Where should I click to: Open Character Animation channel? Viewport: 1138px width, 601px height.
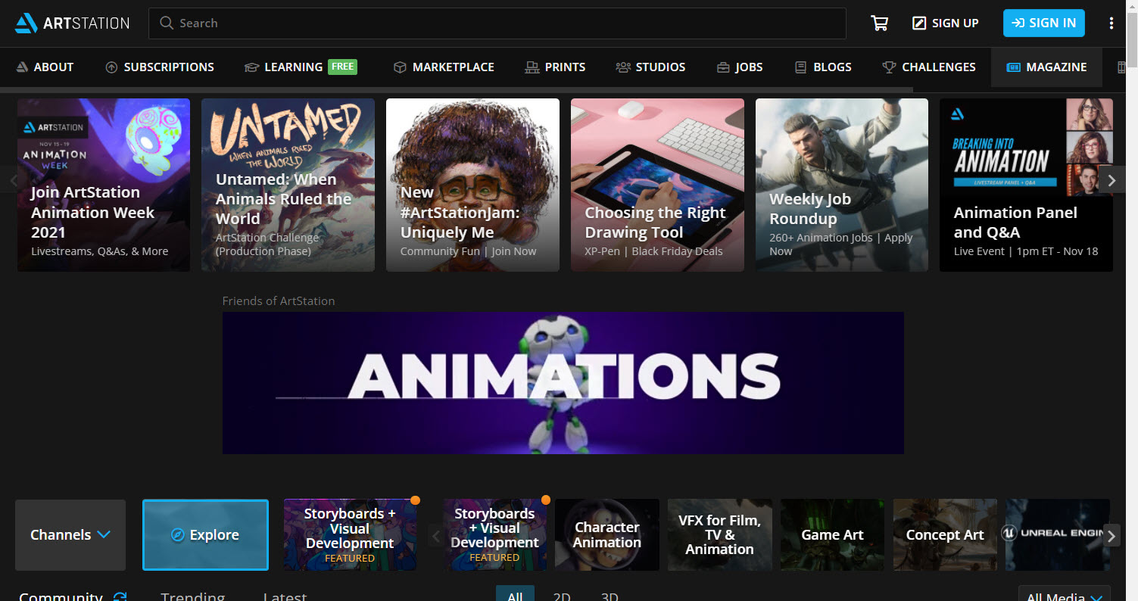[x=606, y=535]
